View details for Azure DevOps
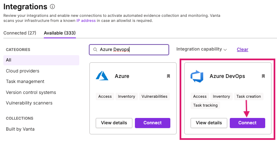This screenshot has width=277, height=166. click(x=209, y=123)
